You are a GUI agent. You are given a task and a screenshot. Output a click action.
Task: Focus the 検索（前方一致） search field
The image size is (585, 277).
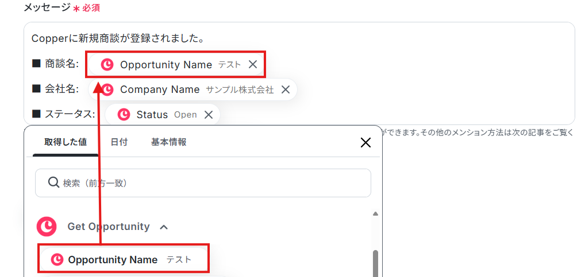(203, 183)
